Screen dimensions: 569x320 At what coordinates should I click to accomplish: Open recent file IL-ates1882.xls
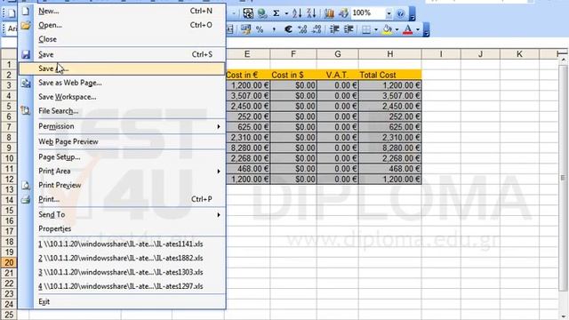[x=122, y=258]
